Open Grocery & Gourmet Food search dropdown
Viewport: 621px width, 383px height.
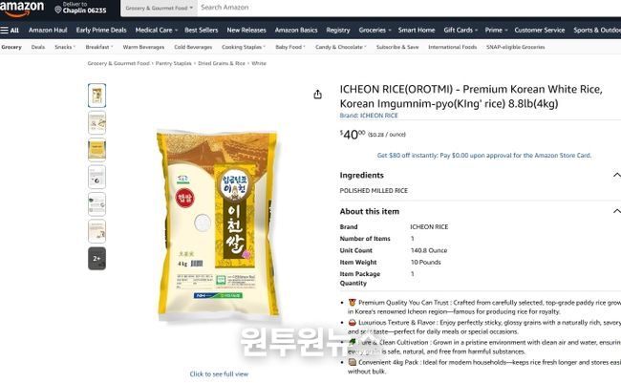[x=159, y=8]
